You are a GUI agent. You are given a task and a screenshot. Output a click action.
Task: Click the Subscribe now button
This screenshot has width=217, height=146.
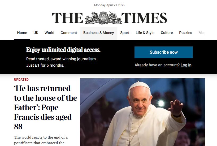point(164,52)
